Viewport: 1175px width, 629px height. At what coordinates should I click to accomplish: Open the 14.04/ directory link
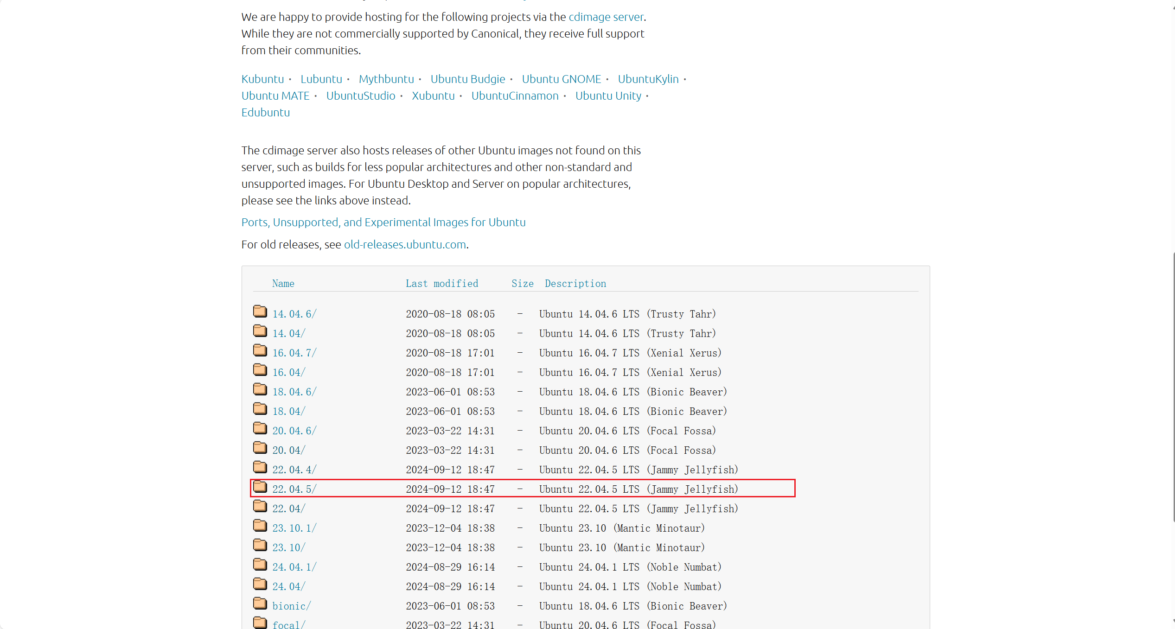tap(288, 334)
